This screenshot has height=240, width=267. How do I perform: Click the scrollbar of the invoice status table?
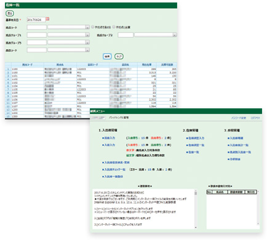tap(258, 208)
